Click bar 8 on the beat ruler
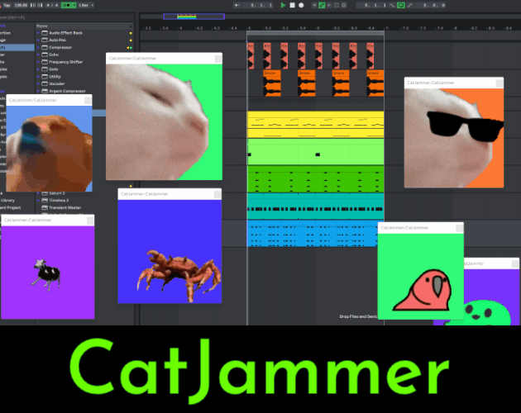 click(x=455, y=28)
